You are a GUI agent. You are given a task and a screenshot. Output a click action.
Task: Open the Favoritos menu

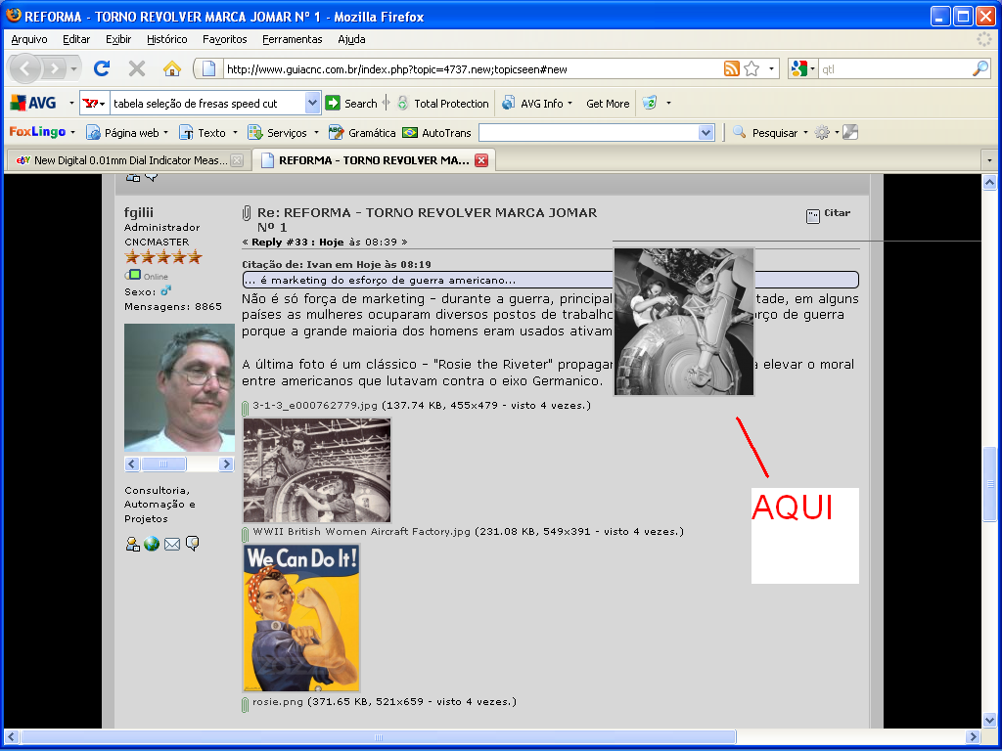point(224,39)
